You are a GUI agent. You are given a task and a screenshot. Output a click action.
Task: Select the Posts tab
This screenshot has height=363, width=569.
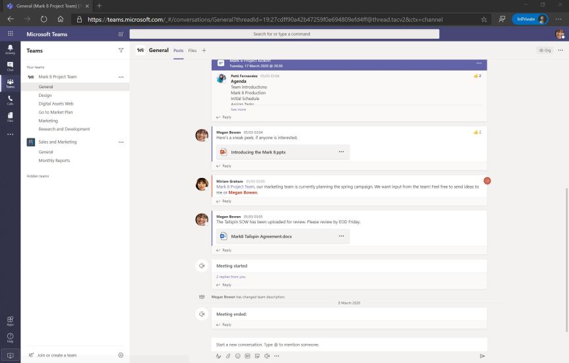click(x=178, y=50)
